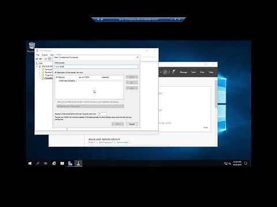The height and width of the screenshot is (207, 277).
Task: Click the DNS Domain input field
Action: (96, 67)
